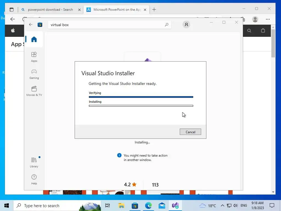Close the 'powerpoint download - Search' tab
281x211 pixels.
(x=79, y=10)
